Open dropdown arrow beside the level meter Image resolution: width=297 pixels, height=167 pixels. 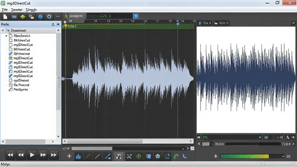283,156
